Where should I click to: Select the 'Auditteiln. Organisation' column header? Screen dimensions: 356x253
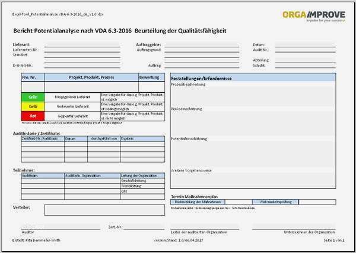(x=92, y=176)
